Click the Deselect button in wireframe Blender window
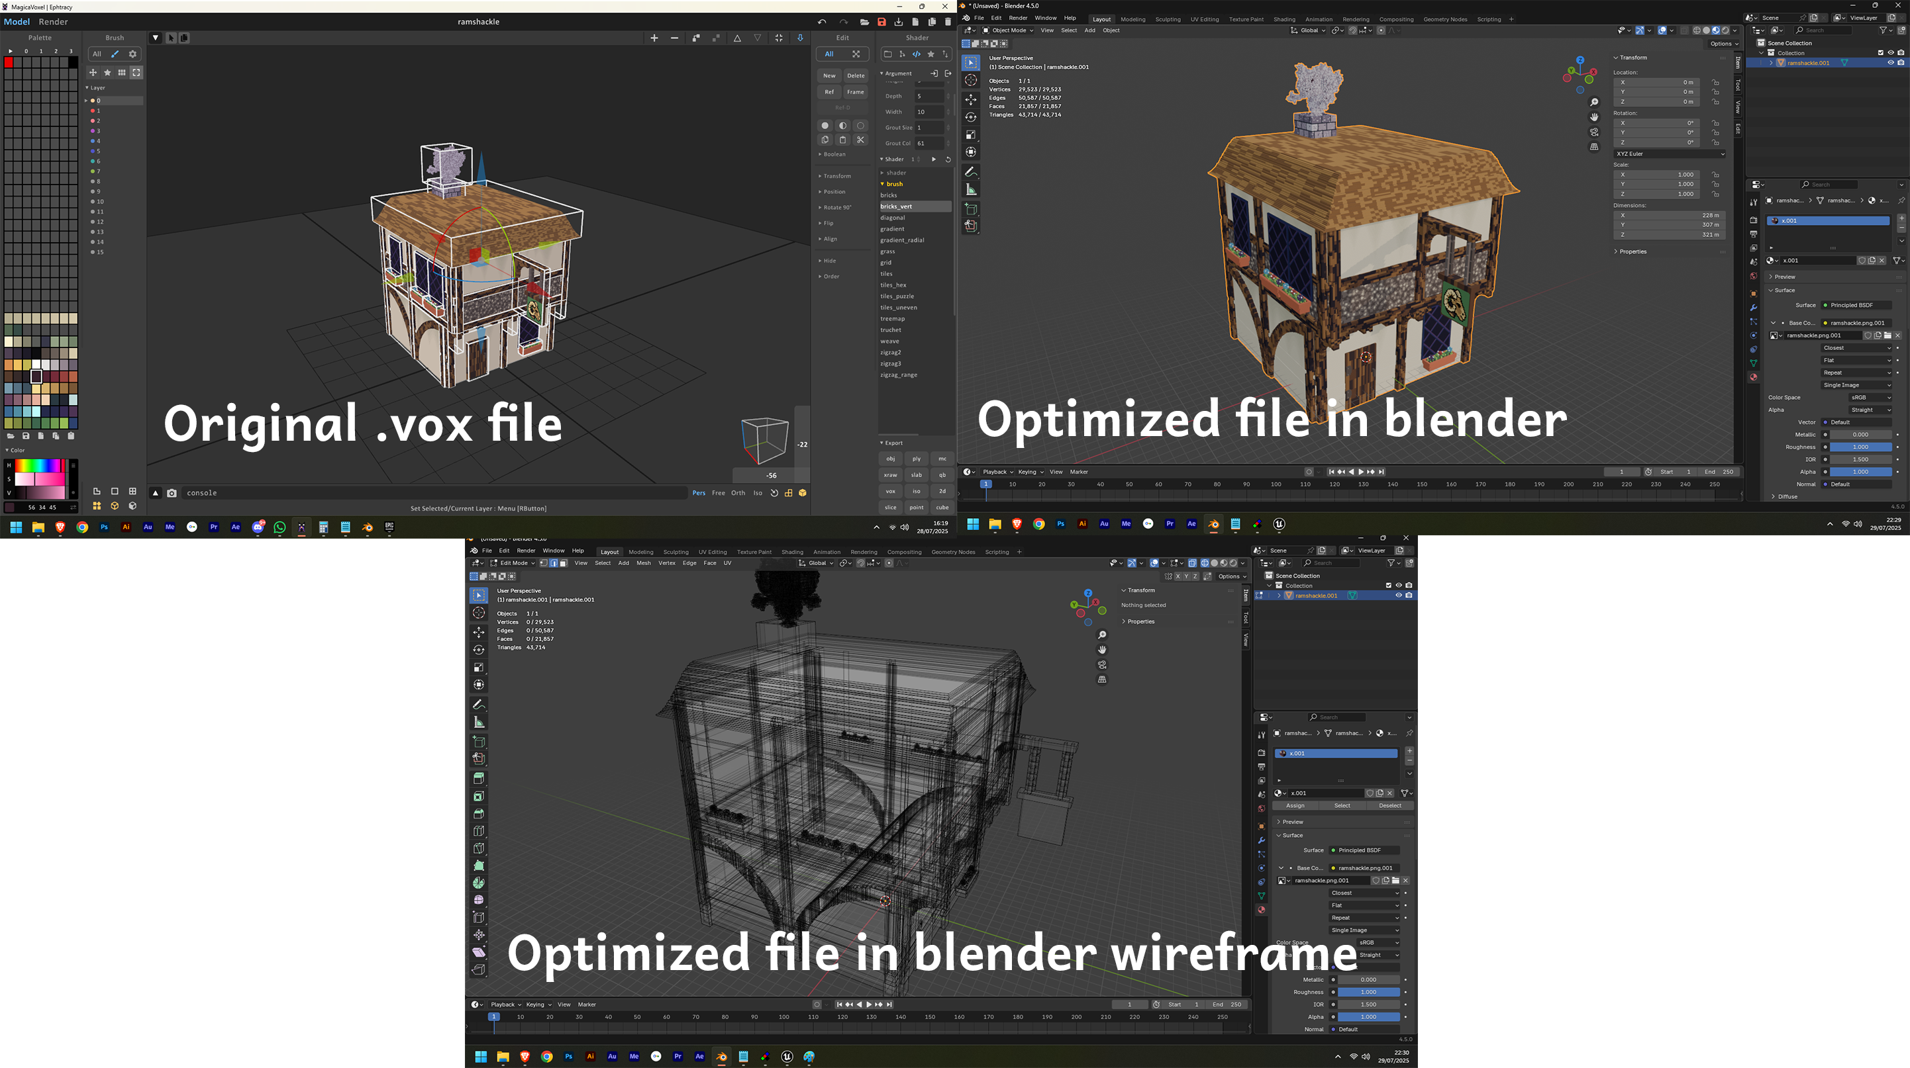The image size is (1910, 1068). (x=1390, y=806)
